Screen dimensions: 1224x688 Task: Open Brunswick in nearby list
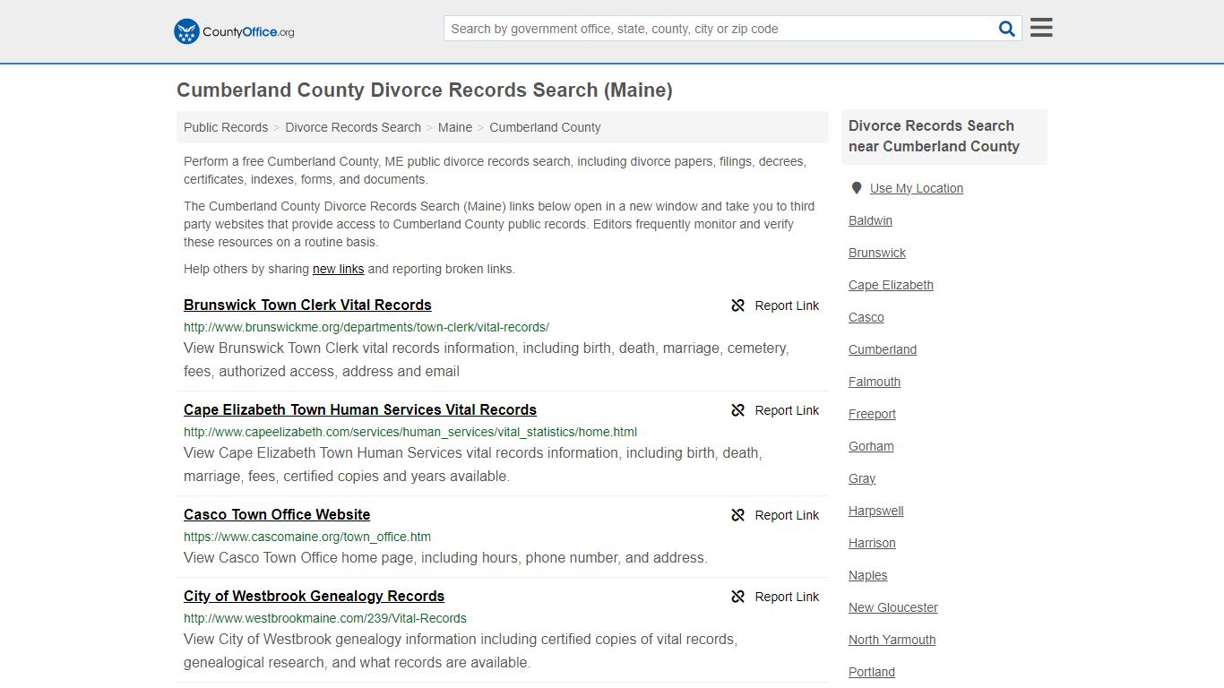[877, 253]
